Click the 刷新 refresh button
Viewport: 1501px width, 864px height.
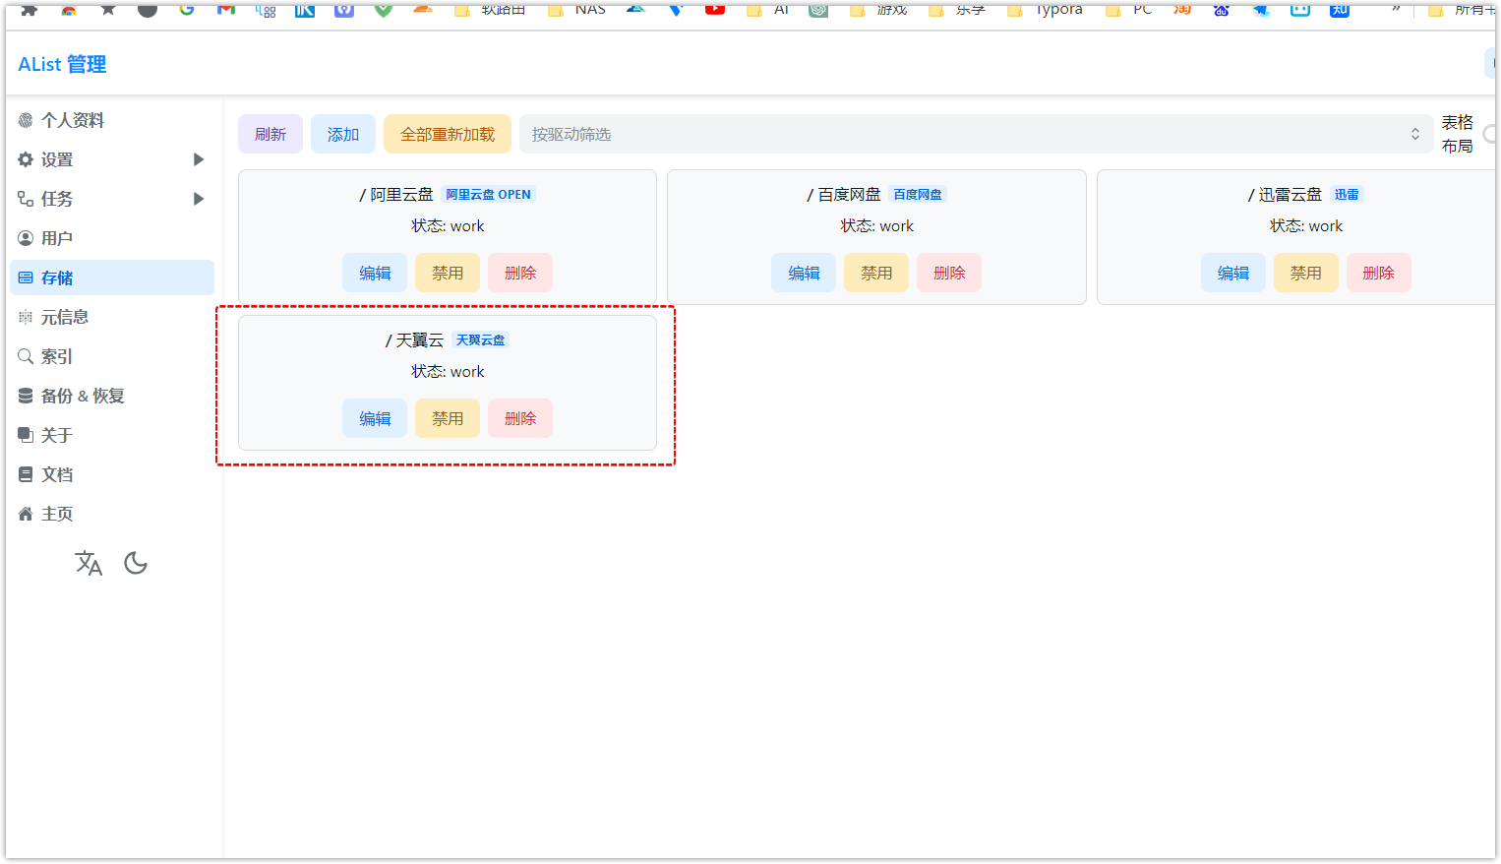click(270, 134)
